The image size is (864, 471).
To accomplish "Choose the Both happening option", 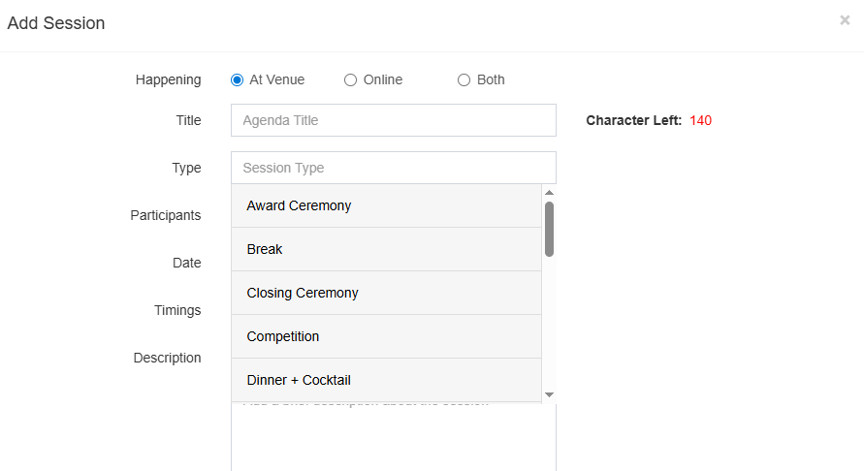I will pyautogui.click(x=464, y=80).
